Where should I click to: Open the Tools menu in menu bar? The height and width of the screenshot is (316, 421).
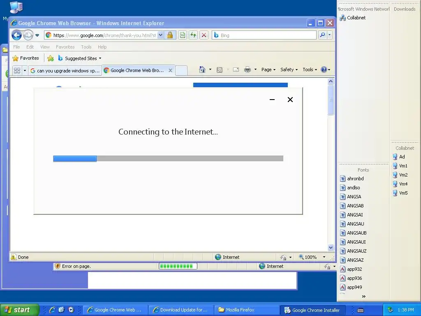pyautogui.click(x=86, y=47)
